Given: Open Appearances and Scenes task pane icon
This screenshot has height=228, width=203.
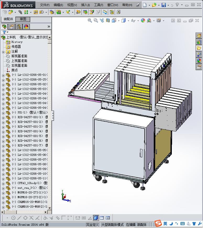Looking at the screenshot, I should click(199, 61).
